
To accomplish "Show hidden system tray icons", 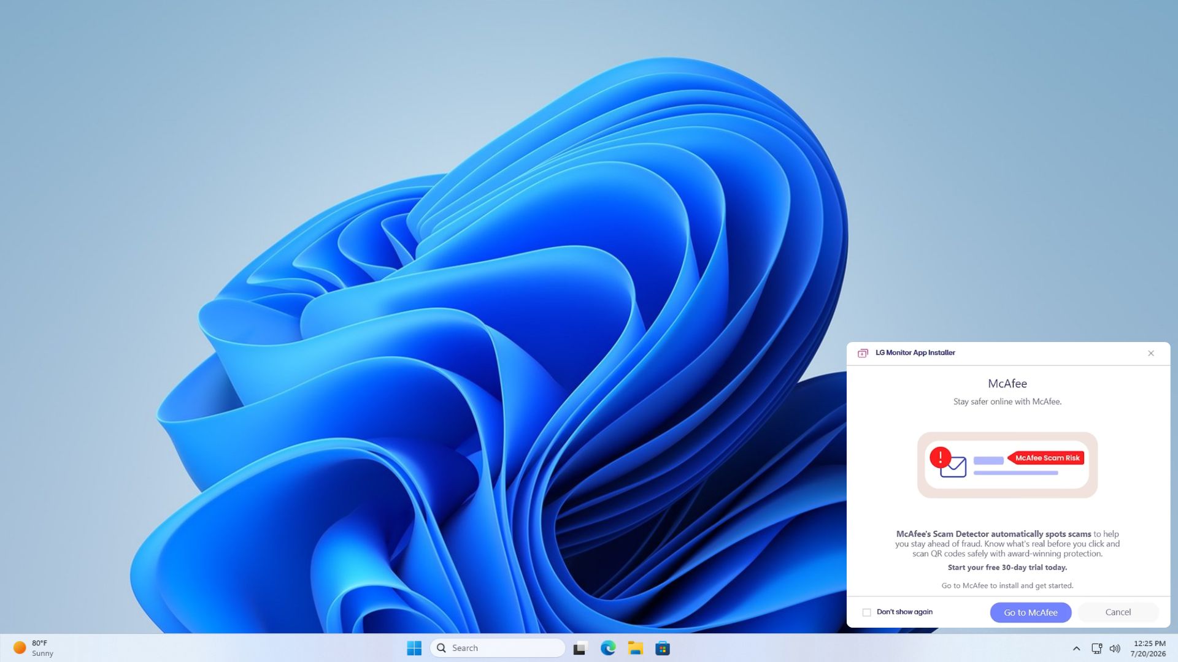I will click(x=1076, y=649).
